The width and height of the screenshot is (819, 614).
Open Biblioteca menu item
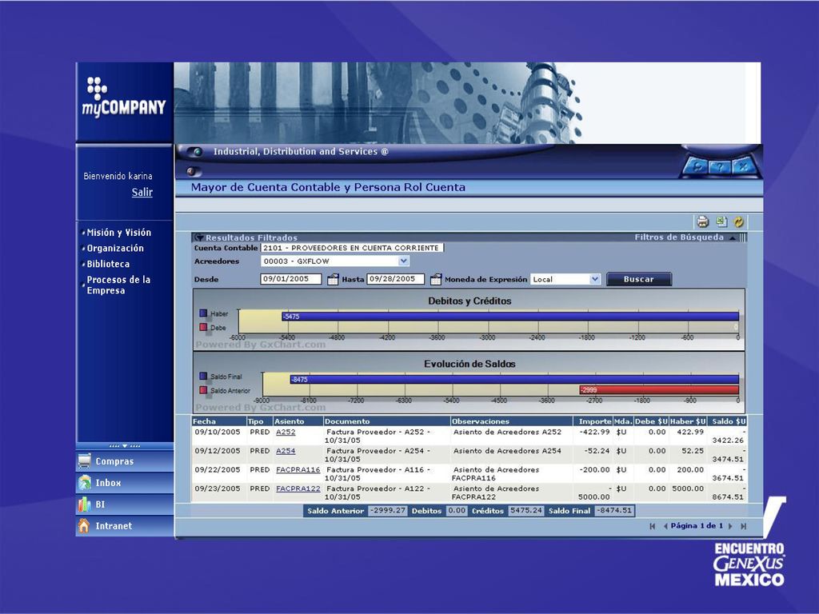tap(108, 264)
